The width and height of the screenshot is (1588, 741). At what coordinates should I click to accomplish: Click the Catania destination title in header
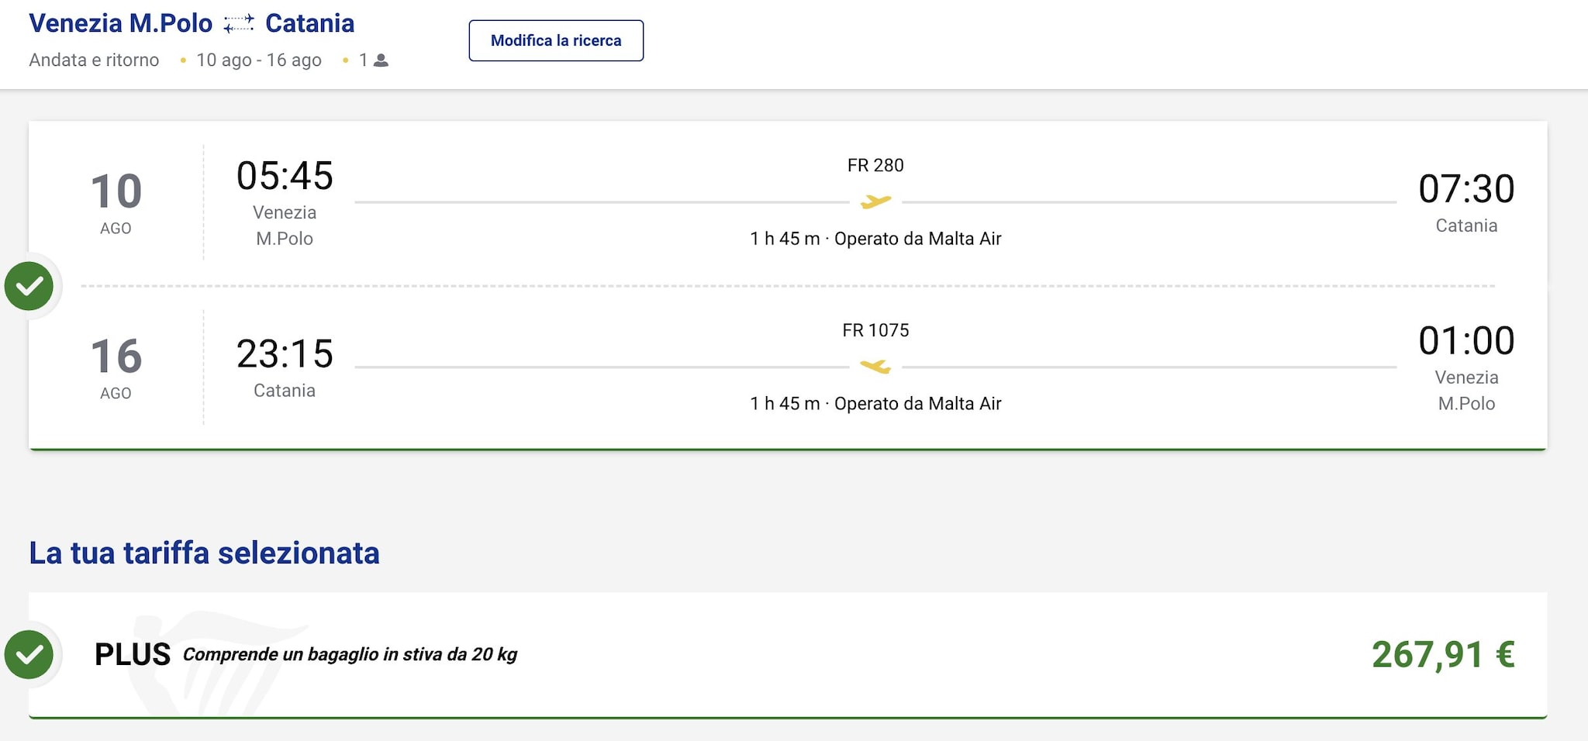coord(309,23)
